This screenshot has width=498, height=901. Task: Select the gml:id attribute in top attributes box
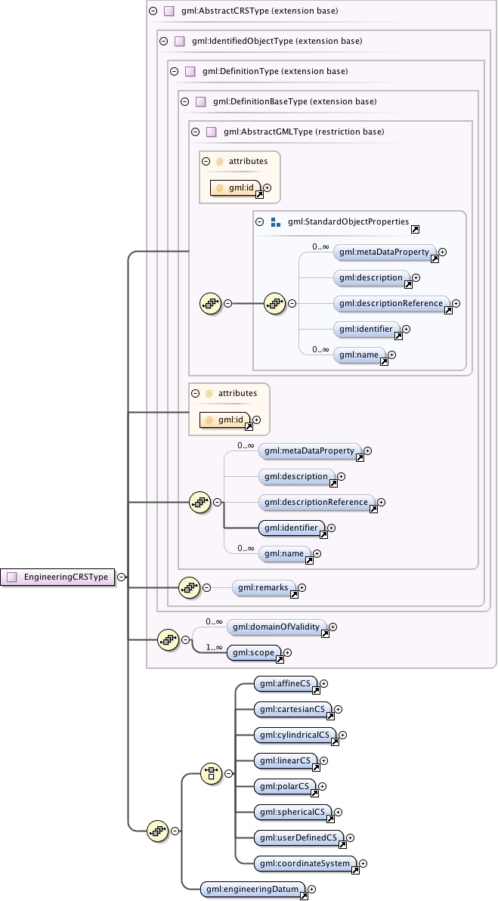pyautogui.click(x=236, y=188)
